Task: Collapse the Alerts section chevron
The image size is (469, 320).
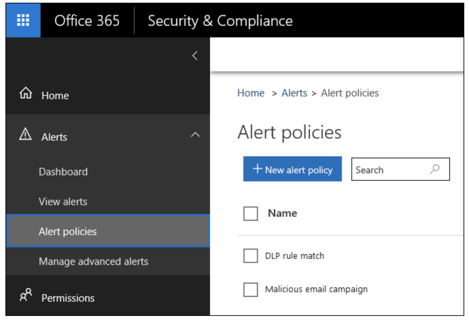Action: pyautogui.click(x=195, y=135)
